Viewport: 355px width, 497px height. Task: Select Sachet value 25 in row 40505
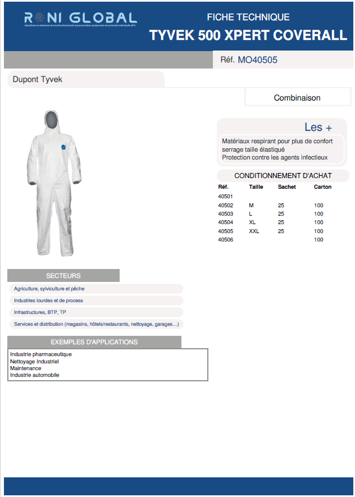pos(281,231)
